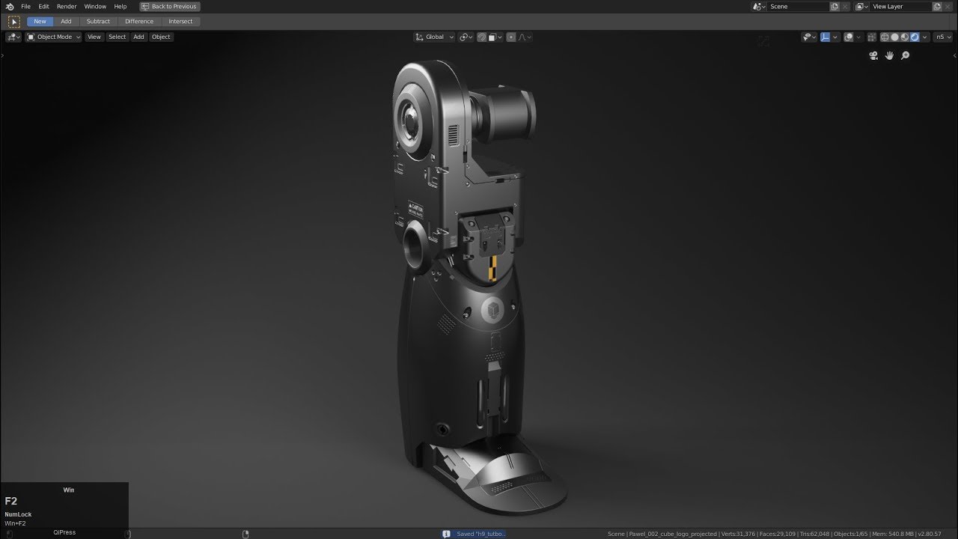Switch to solid shading
The height and width of the screenshot is (539, 958).
pos(894,37)
